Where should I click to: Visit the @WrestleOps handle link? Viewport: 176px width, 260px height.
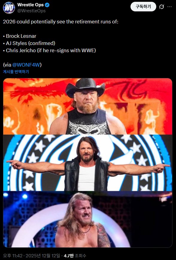[x=31, y=11]
